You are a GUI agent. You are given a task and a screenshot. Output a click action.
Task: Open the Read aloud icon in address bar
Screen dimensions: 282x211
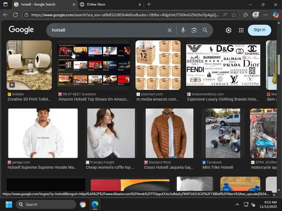[x=225, y=15]
